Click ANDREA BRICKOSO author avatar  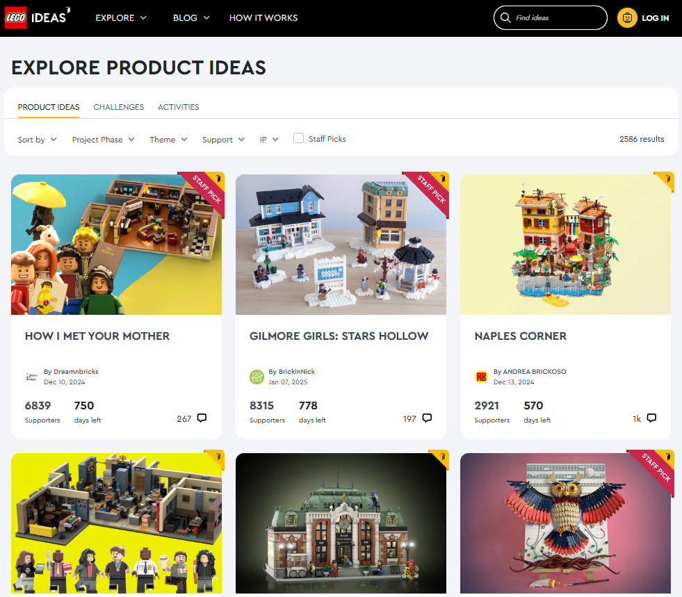pos(482,377)
